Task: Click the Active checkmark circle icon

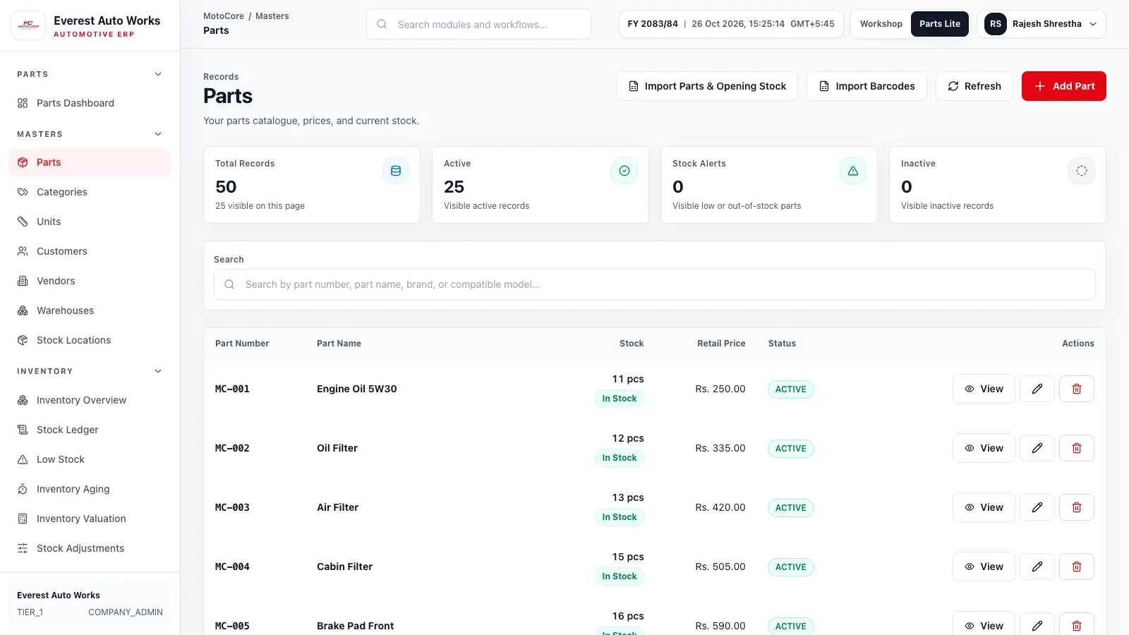Action: click(x=624, y=171)
